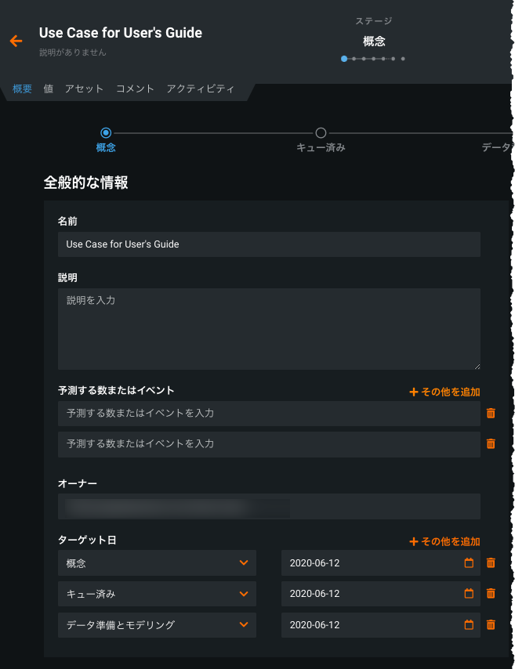
Task: Expand the キュー済み stage dropdown
Action: pyautogui.click(x=243, y=594)
